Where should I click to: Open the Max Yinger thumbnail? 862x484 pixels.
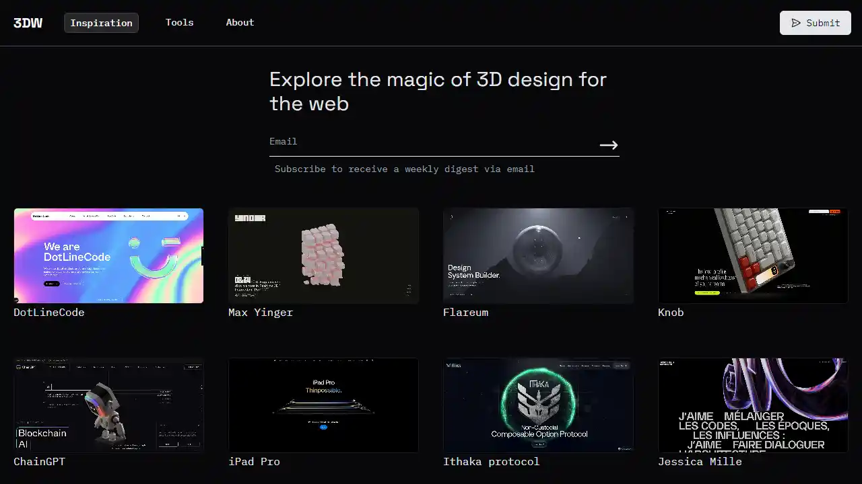point(323,255)
